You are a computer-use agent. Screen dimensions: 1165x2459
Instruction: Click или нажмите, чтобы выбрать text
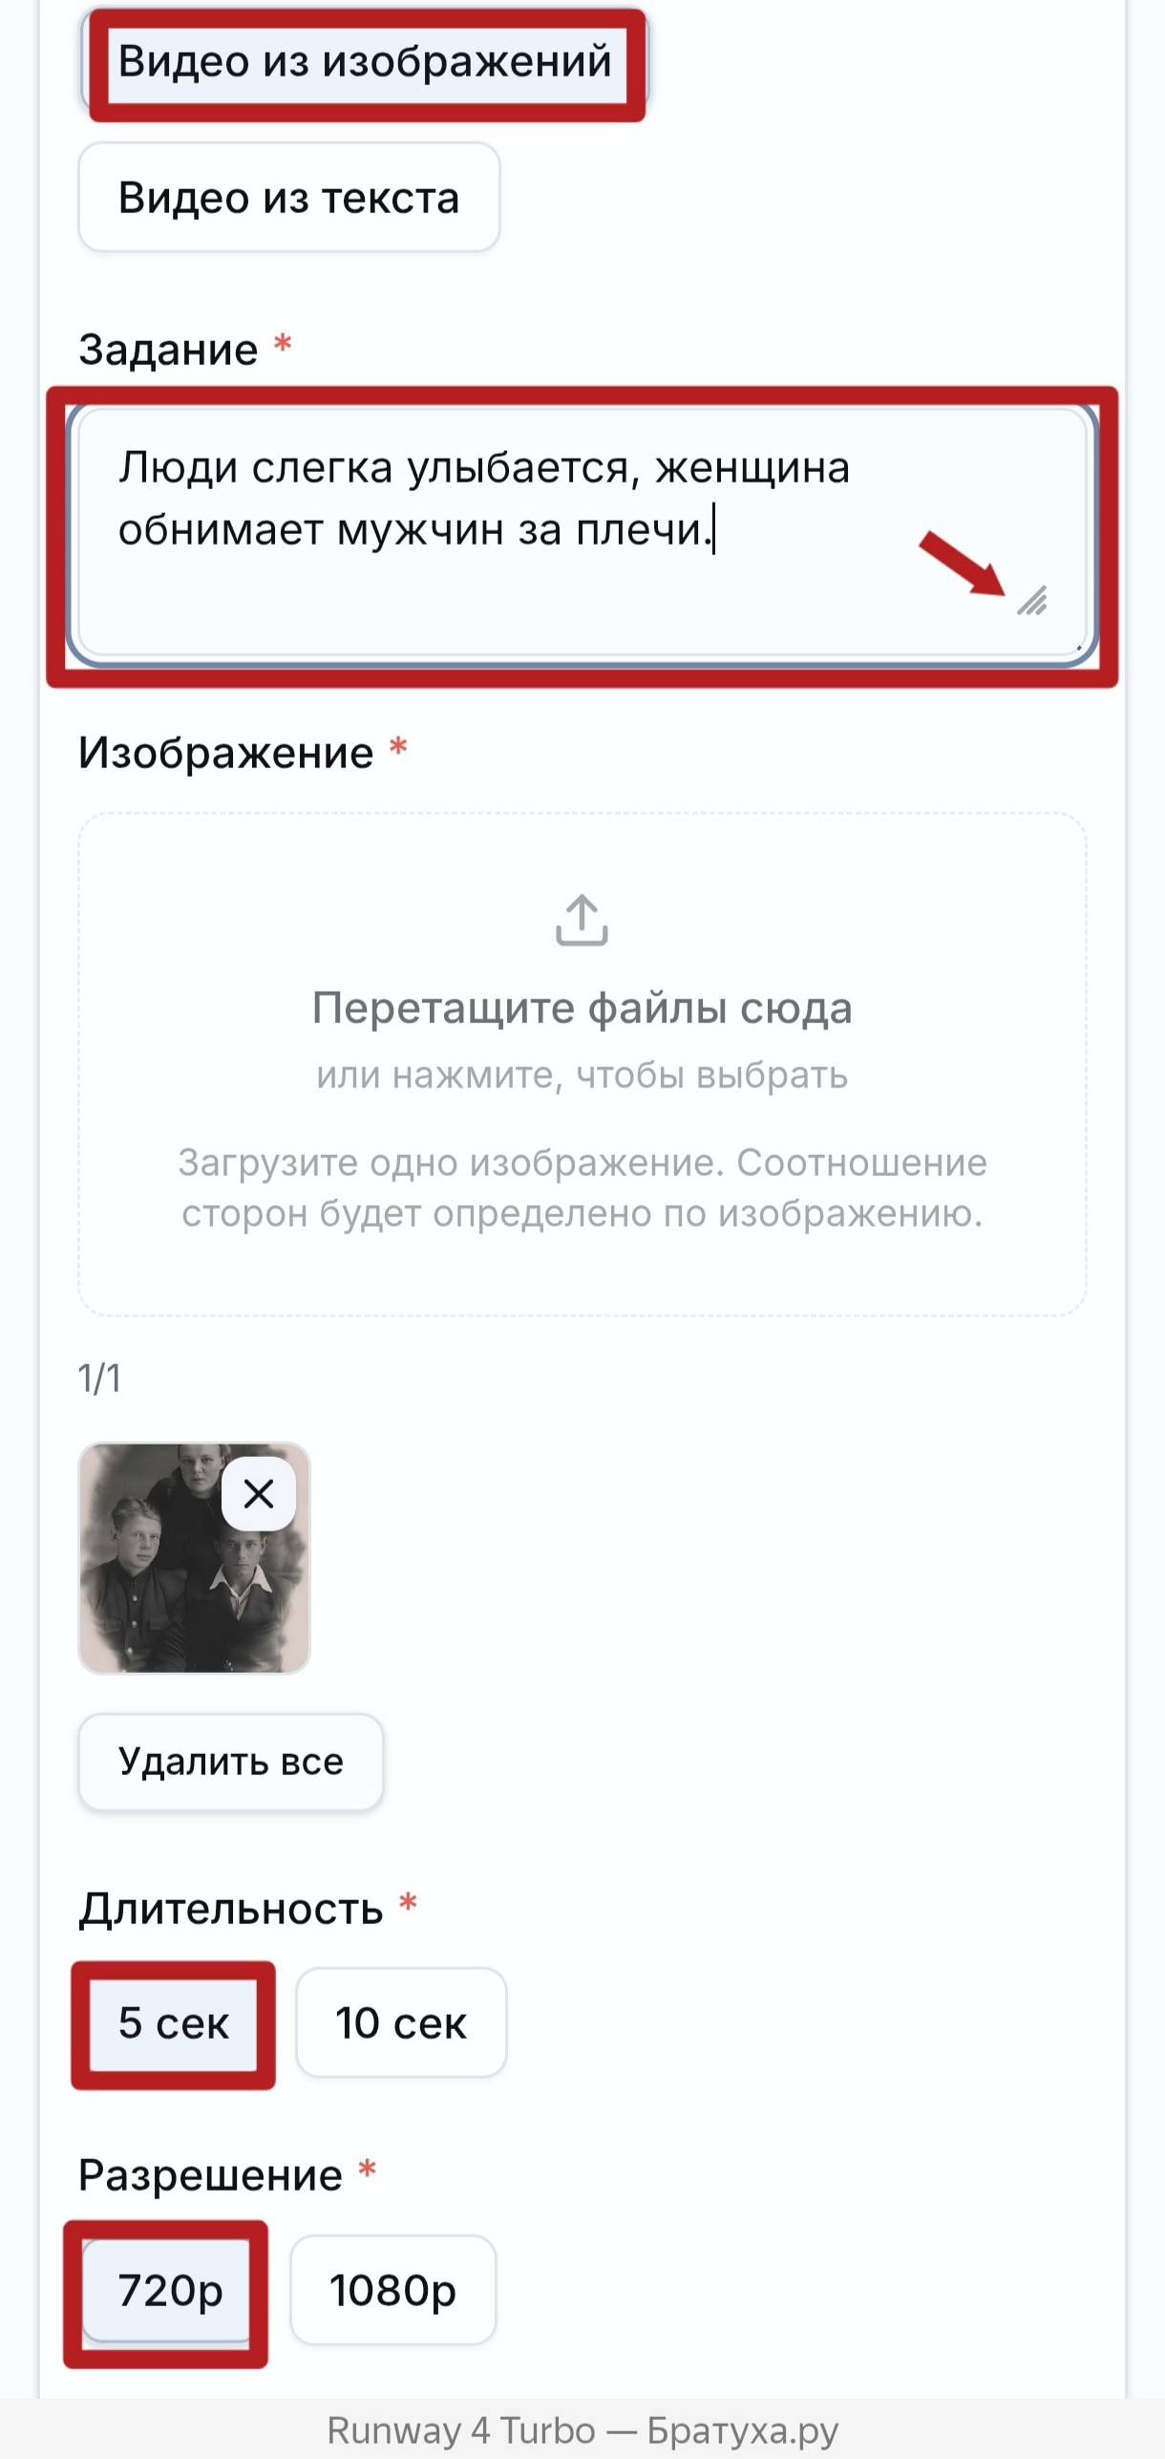point(582,1075)
